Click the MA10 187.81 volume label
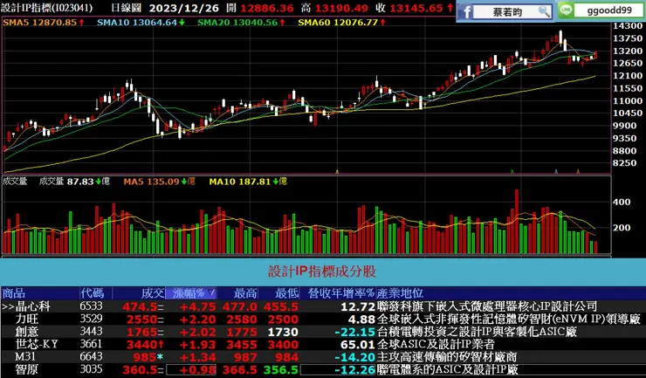The height and width of the screenshot is (378, 646). click(248, 182)
